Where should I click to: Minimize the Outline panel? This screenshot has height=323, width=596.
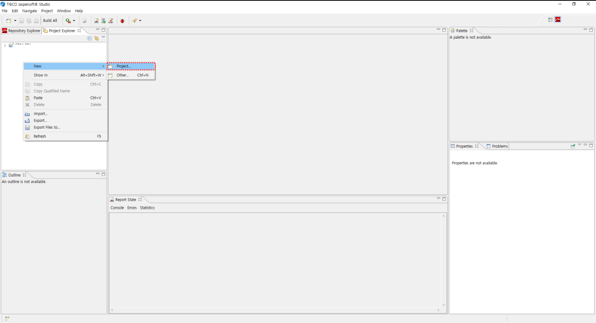tap(97, 174)
